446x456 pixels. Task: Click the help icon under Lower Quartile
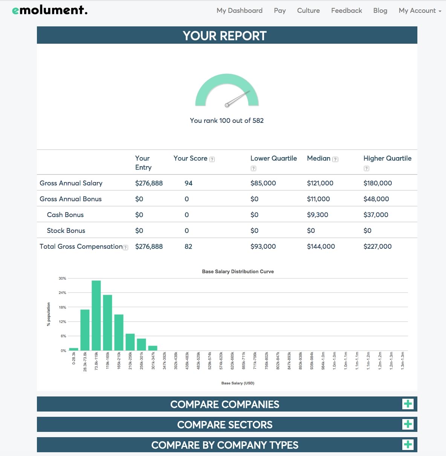coord(254,168)
